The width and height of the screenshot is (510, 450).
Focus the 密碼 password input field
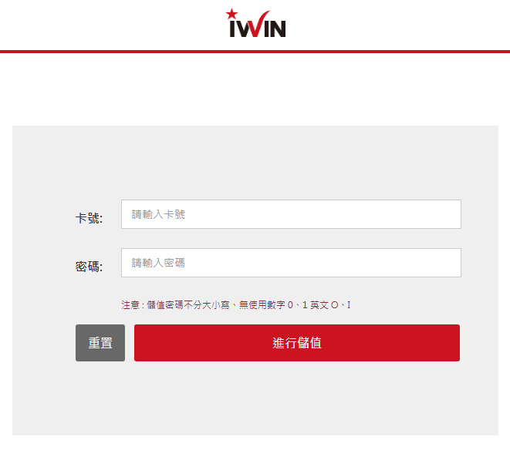click(x=291, y=263)
